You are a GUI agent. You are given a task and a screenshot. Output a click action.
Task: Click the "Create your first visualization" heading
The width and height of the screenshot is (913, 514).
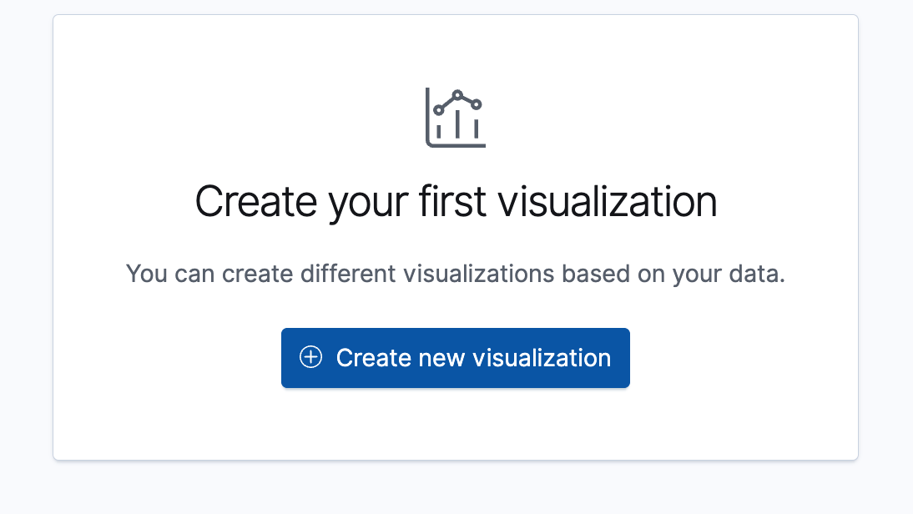pyautogui.click(x=456, y=202)
